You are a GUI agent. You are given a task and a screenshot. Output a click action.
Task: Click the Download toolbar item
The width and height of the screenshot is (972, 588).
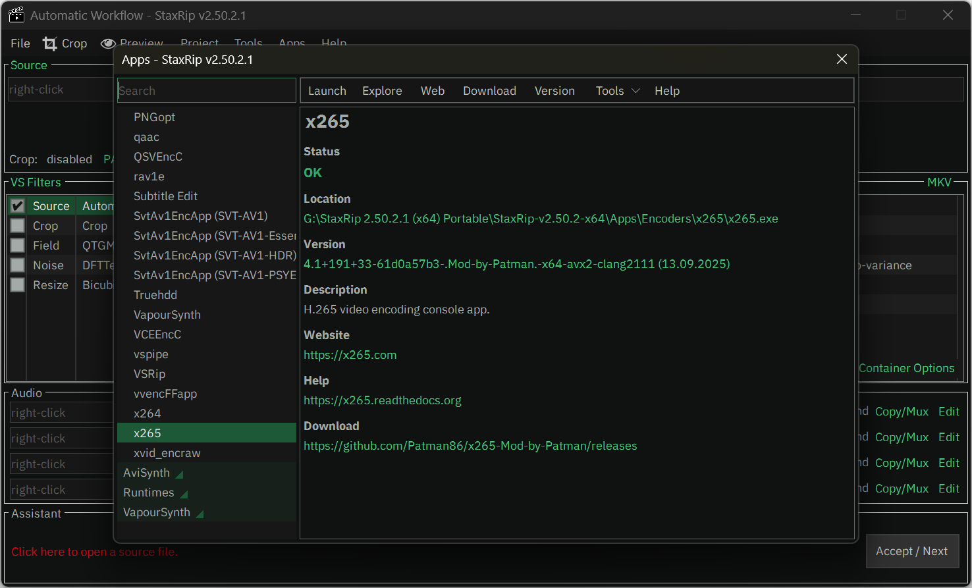coord(489,91)
